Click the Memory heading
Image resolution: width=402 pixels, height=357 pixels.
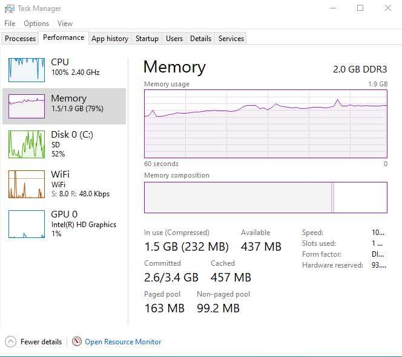click(x=174, y=67)
